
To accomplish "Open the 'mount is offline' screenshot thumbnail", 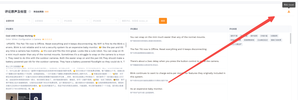I will pos(24,96).
